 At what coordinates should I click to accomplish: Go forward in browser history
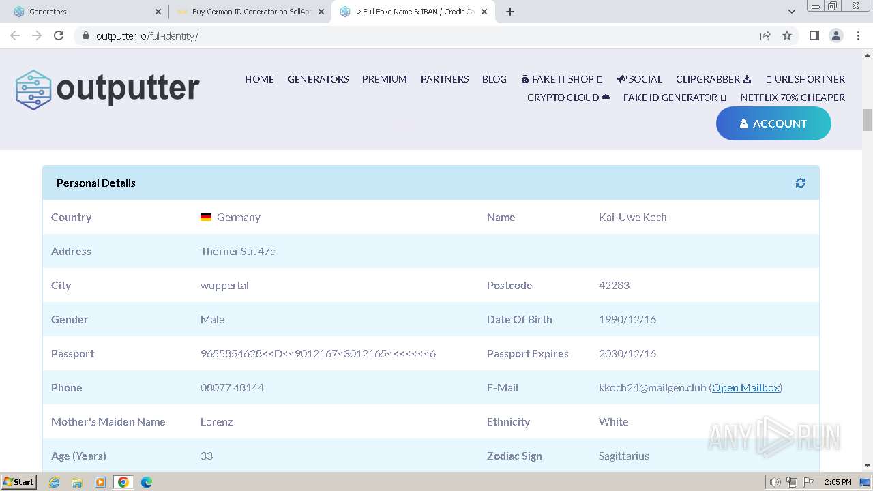pyautogui.click(x=37, y=35)
